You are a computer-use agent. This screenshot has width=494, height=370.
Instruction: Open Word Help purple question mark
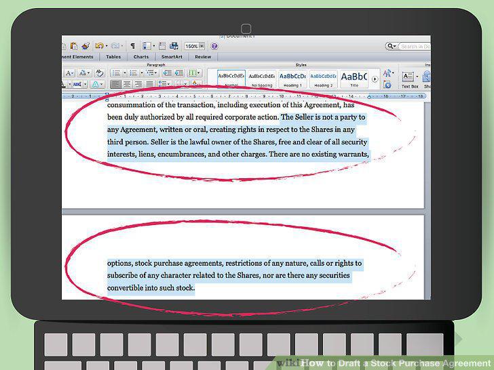(214, 46)
